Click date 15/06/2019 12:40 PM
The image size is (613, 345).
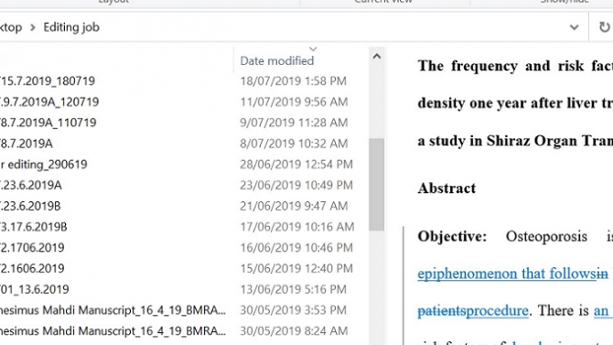click(x=296, y=268)
